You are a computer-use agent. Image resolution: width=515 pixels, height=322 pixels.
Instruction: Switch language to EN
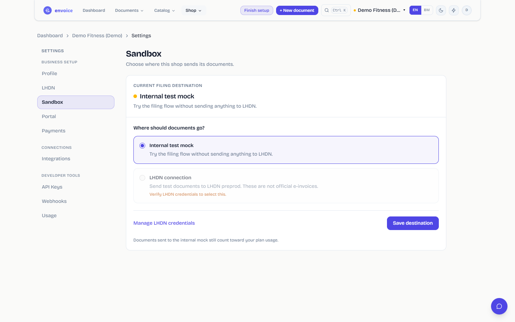pos(415,10)
